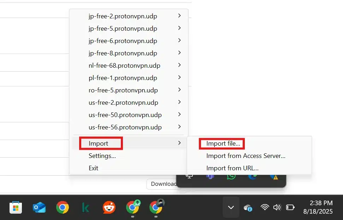Choose Exit in the OpenVPN menu
This screenshot has height=220, width=343.
pyautogui.click(x=129, y=168)
